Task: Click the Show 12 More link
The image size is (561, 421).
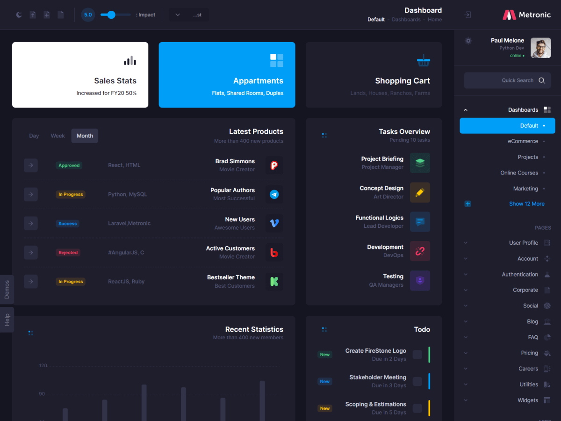Action: (526, 204)
